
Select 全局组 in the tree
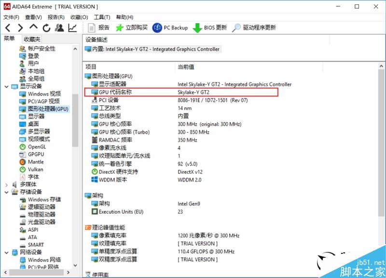(32, 79)
